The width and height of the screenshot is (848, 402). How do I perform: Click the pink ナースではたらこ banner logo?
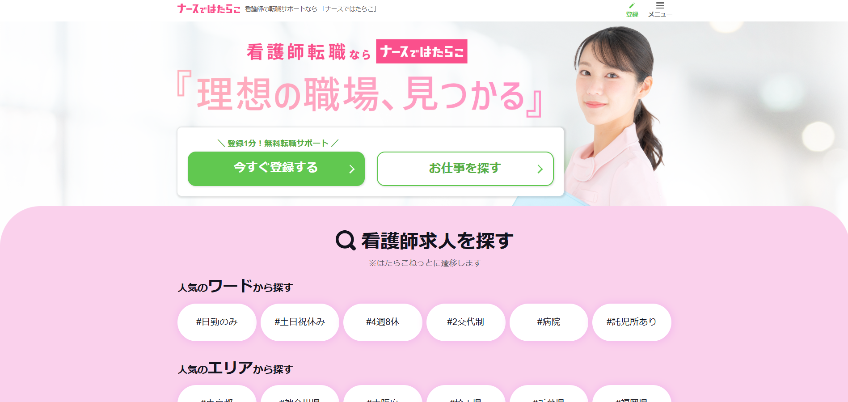coord(422,51)
